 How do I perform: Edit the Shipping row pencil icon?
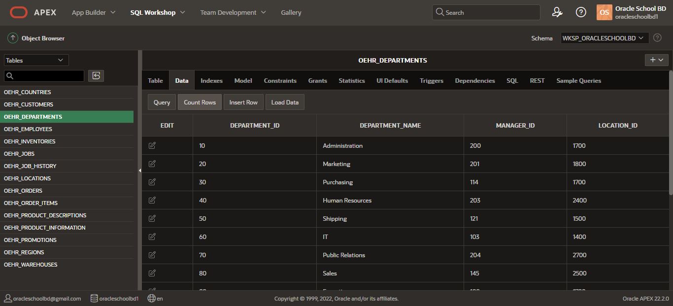click(x=152, y=218)
